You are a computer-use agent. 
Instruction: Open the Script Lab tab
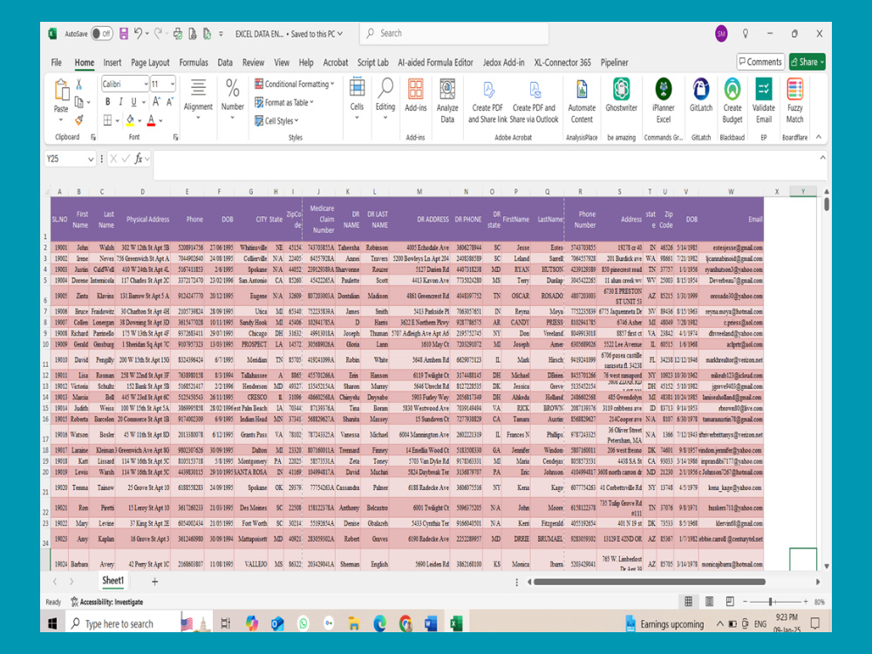click(372, 62)
